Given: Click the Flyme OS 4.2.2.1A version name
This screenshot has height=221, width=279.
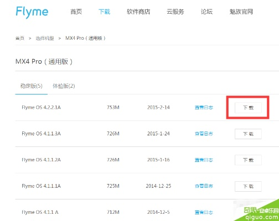Looking at the screenshot, I should (41, 107).
